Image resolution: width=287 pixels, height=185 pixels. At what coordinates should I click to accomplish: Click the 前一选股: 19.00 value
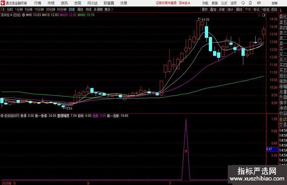[x=118, y=116]
